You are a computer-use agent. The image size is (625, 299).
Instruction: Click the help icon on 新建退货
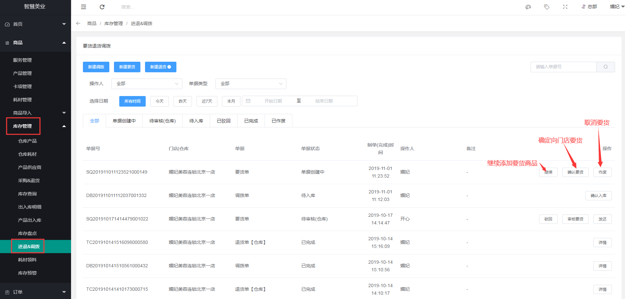pos(169,67)
